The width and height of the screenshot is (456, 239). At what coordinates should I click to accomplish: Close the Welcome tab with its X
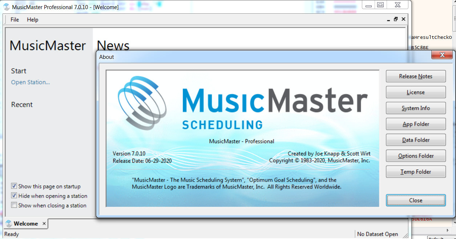click(44, 224)
